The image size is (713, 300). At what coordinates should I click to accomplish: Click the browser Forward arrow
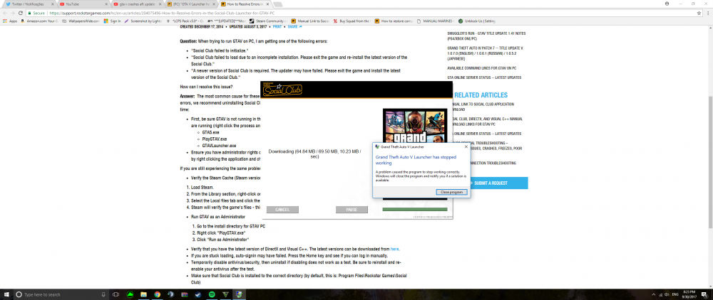click(x=13, y=13)
